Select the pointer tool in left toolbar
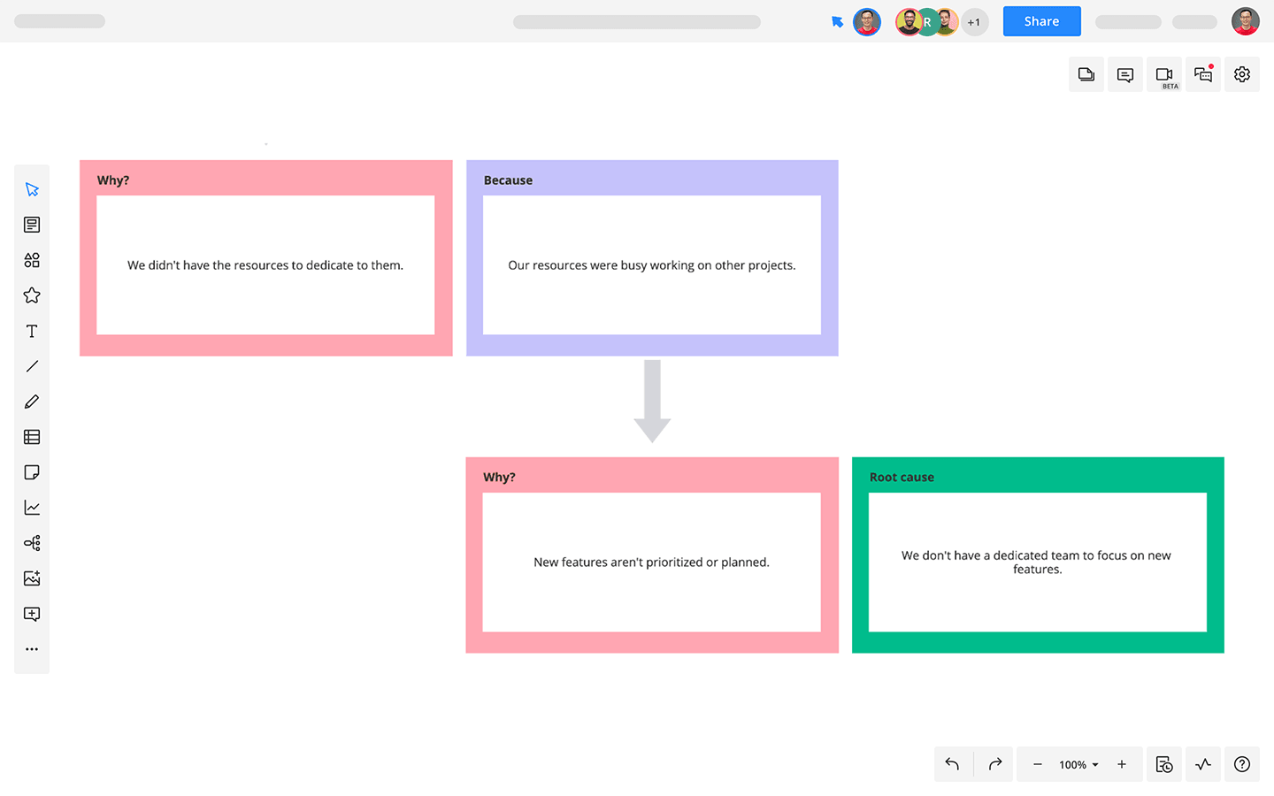Viewport: 1274px width, 796px height. click(x=32, y=189)
